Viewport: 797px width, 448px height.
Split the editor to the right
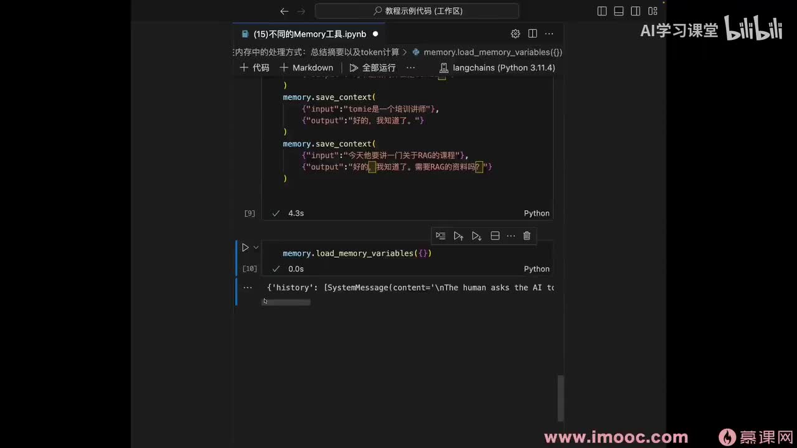tap(532, 34)
